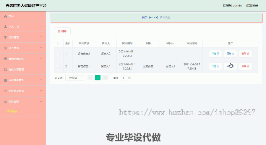Open the 突发情况管理 sidebar menu
Viewport: 266px width, 145px height.
tap(23, 91)
